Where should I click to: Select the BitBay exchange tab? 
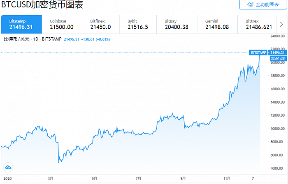coord(177,24)
